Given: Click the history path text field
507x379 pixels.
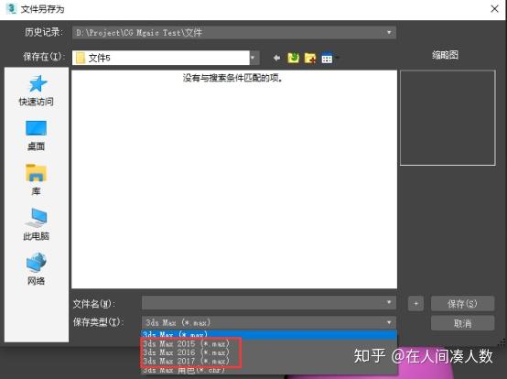Looking at the screenshot, I should coord(234,32).
